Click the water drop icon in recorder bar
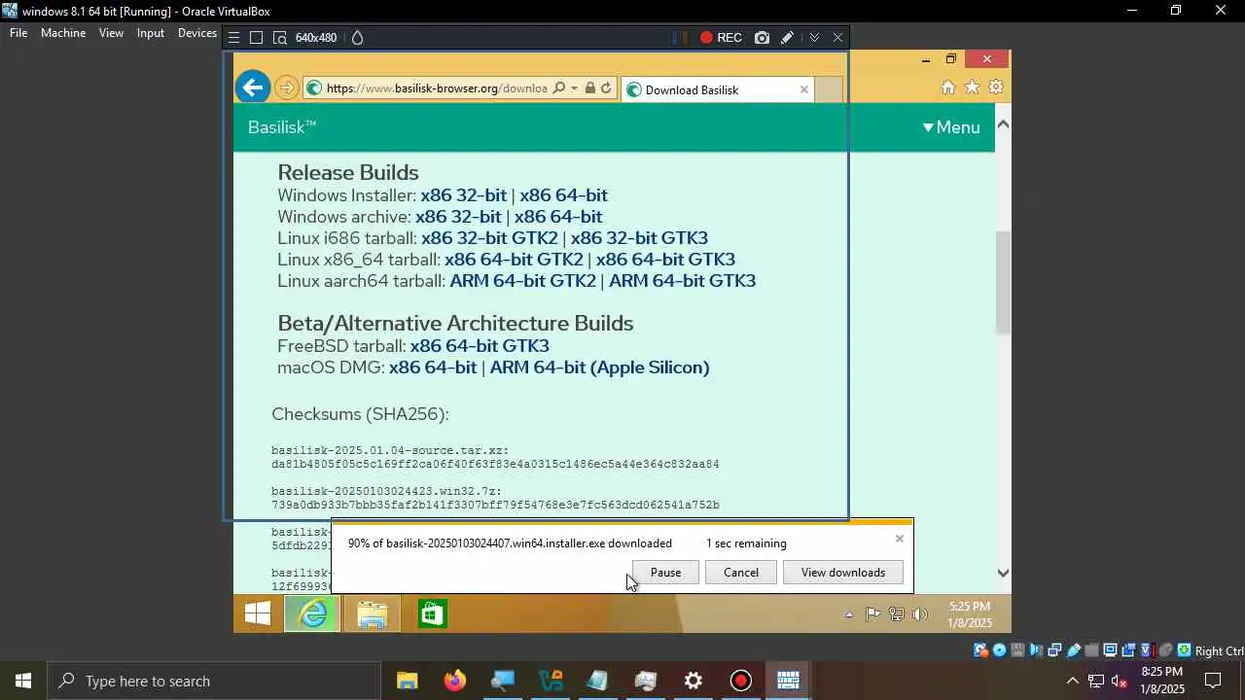 coord(357,38)
